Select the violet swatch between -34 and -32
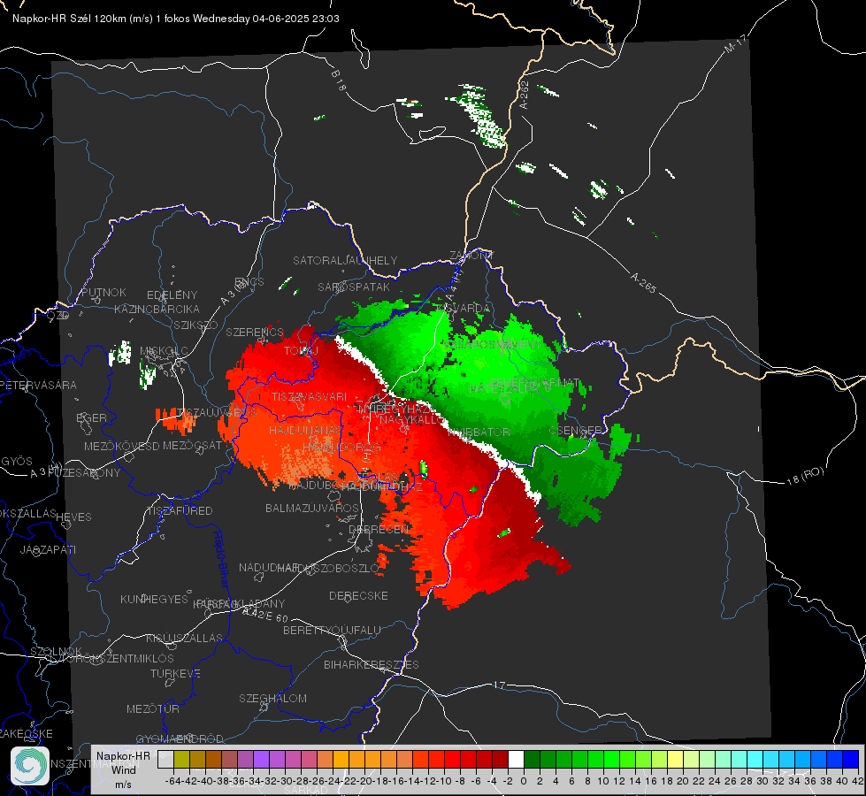Viewport: 866px width, 796px height. coord(261,760)
